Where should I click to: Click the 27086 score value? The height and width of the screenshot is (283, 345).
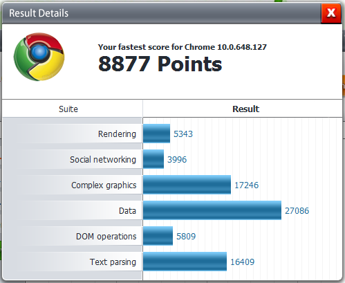(x=297, y=211)
